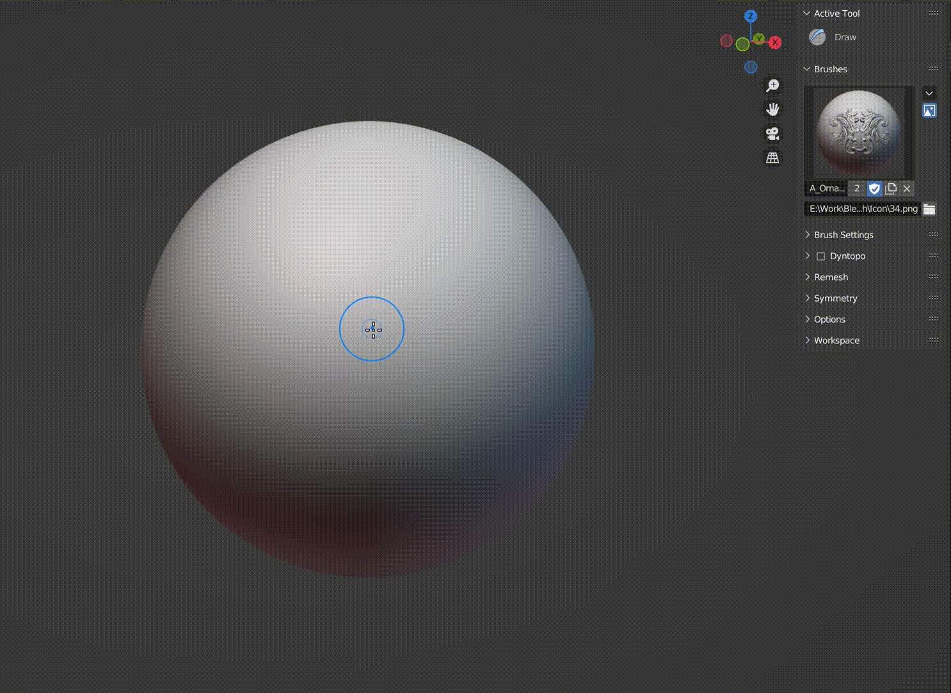Viewport: 951px width, 693px height.
Task: Expand the Dyntopo panel
Action: click(x=807, y=256)
